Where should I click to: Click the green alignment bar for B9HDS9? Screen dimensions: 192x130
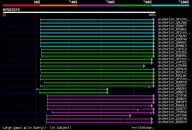point(99,82)
